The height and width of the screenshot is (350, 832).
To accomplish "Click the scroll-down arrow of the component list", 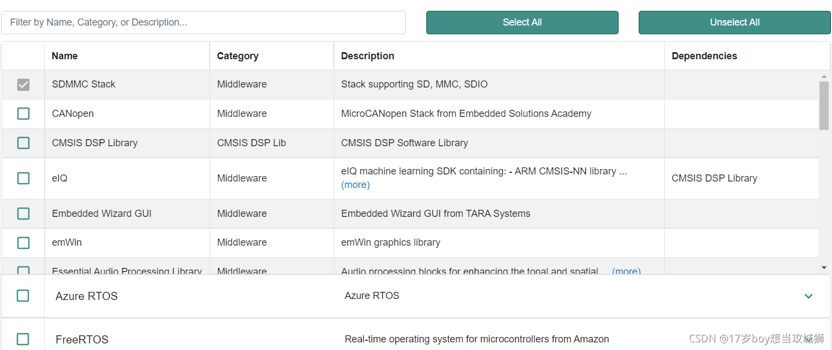I will point(824,267).
